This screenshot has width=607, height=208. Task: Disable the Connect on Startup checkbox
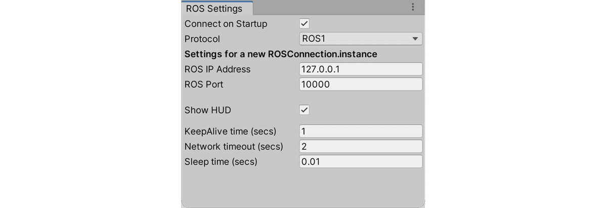[x=305, y=23]
